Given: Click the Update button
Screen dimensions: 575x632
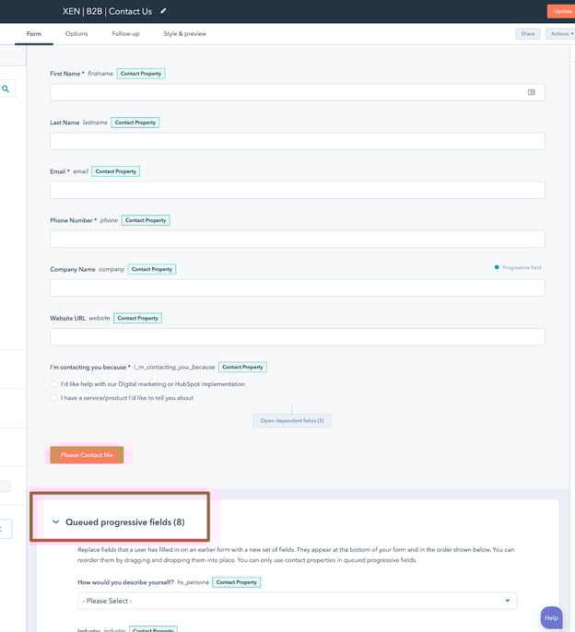Looking at the screenshot, I should click(561, 11).
